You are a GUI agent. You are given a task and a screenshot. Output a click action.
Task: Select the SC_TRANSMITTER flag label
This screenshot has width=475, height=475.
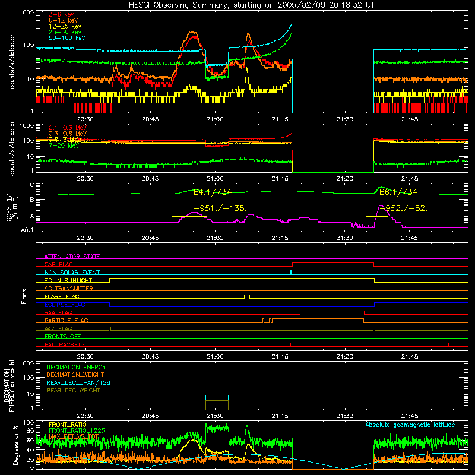(x=69, y=289)
